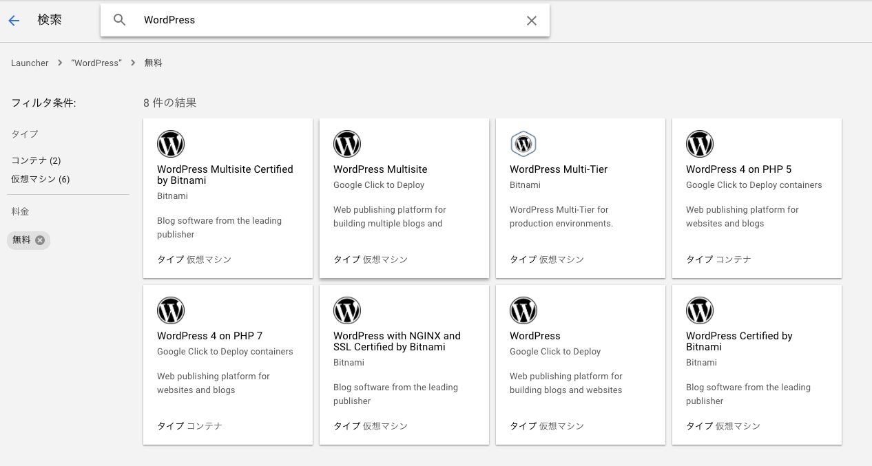Click the 無料 breadcrumb
This screenshot has width=872, height=466.
[153, 63]
